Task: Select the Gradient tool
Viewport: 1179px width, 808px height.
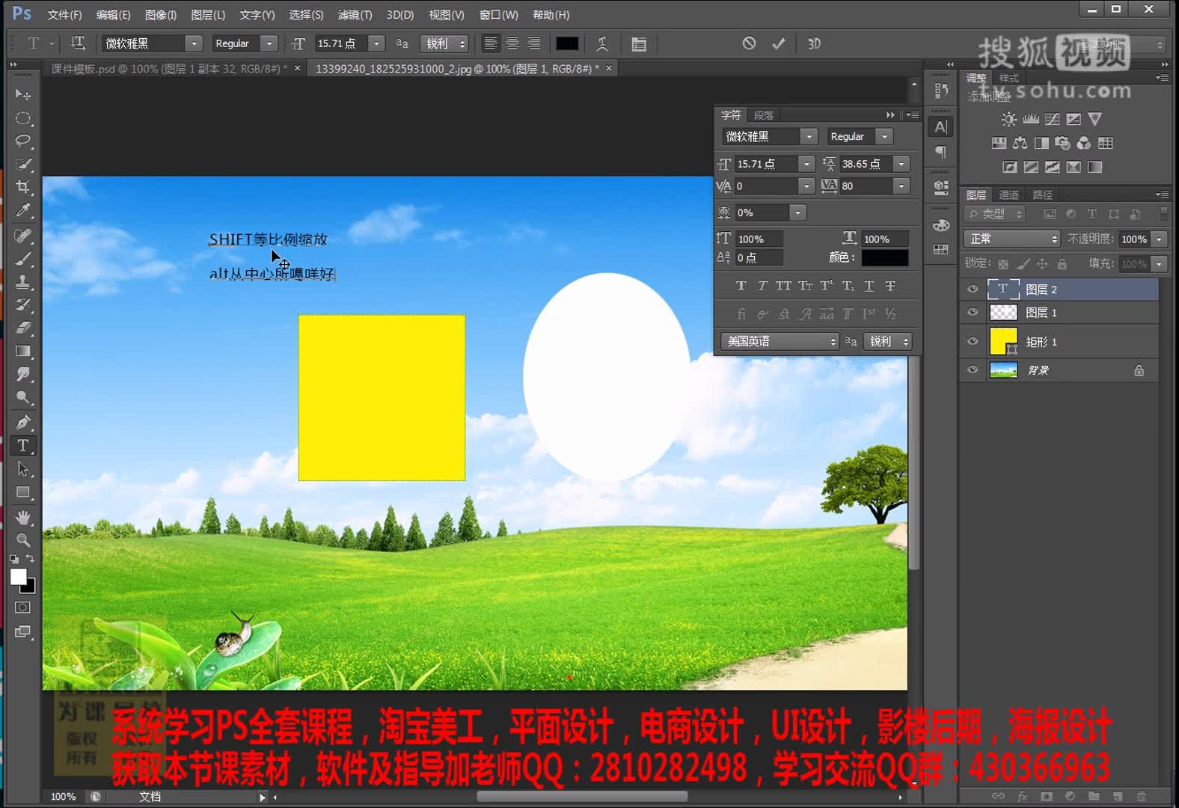Action: (x=23, y=350)
